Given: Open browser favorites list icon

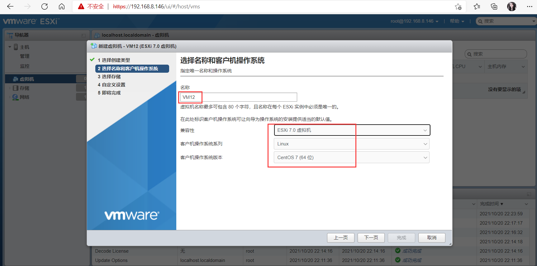Looking at the screenshot, I should pos(477,7).
